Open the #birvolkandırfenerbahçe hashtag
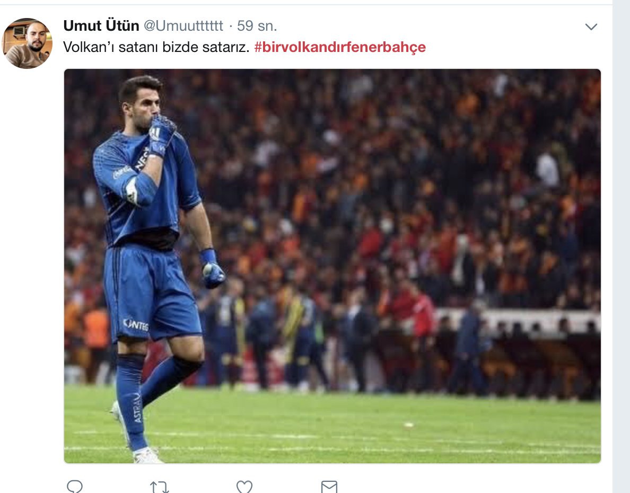630x493 pixels. pos(340,47)
